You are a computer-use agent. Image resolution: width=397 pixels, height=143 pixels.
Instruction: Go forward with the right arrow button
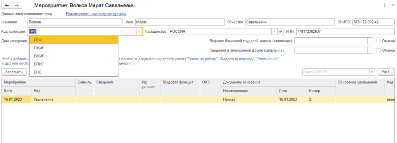17,5
